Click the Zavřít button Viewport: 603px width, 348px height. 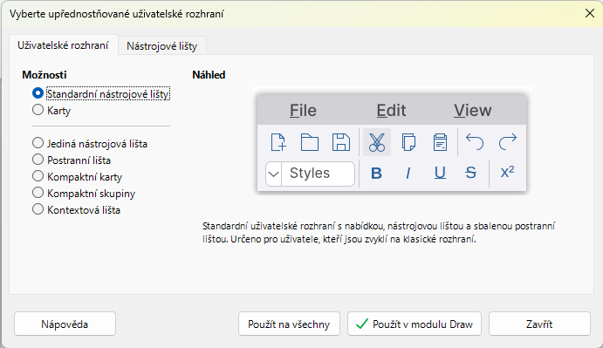(539, 324)
